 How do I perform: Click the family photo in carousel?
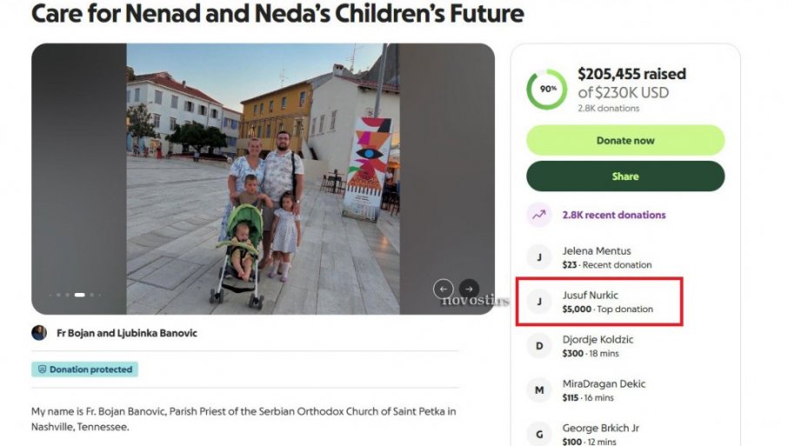click(x=263, y=178)
